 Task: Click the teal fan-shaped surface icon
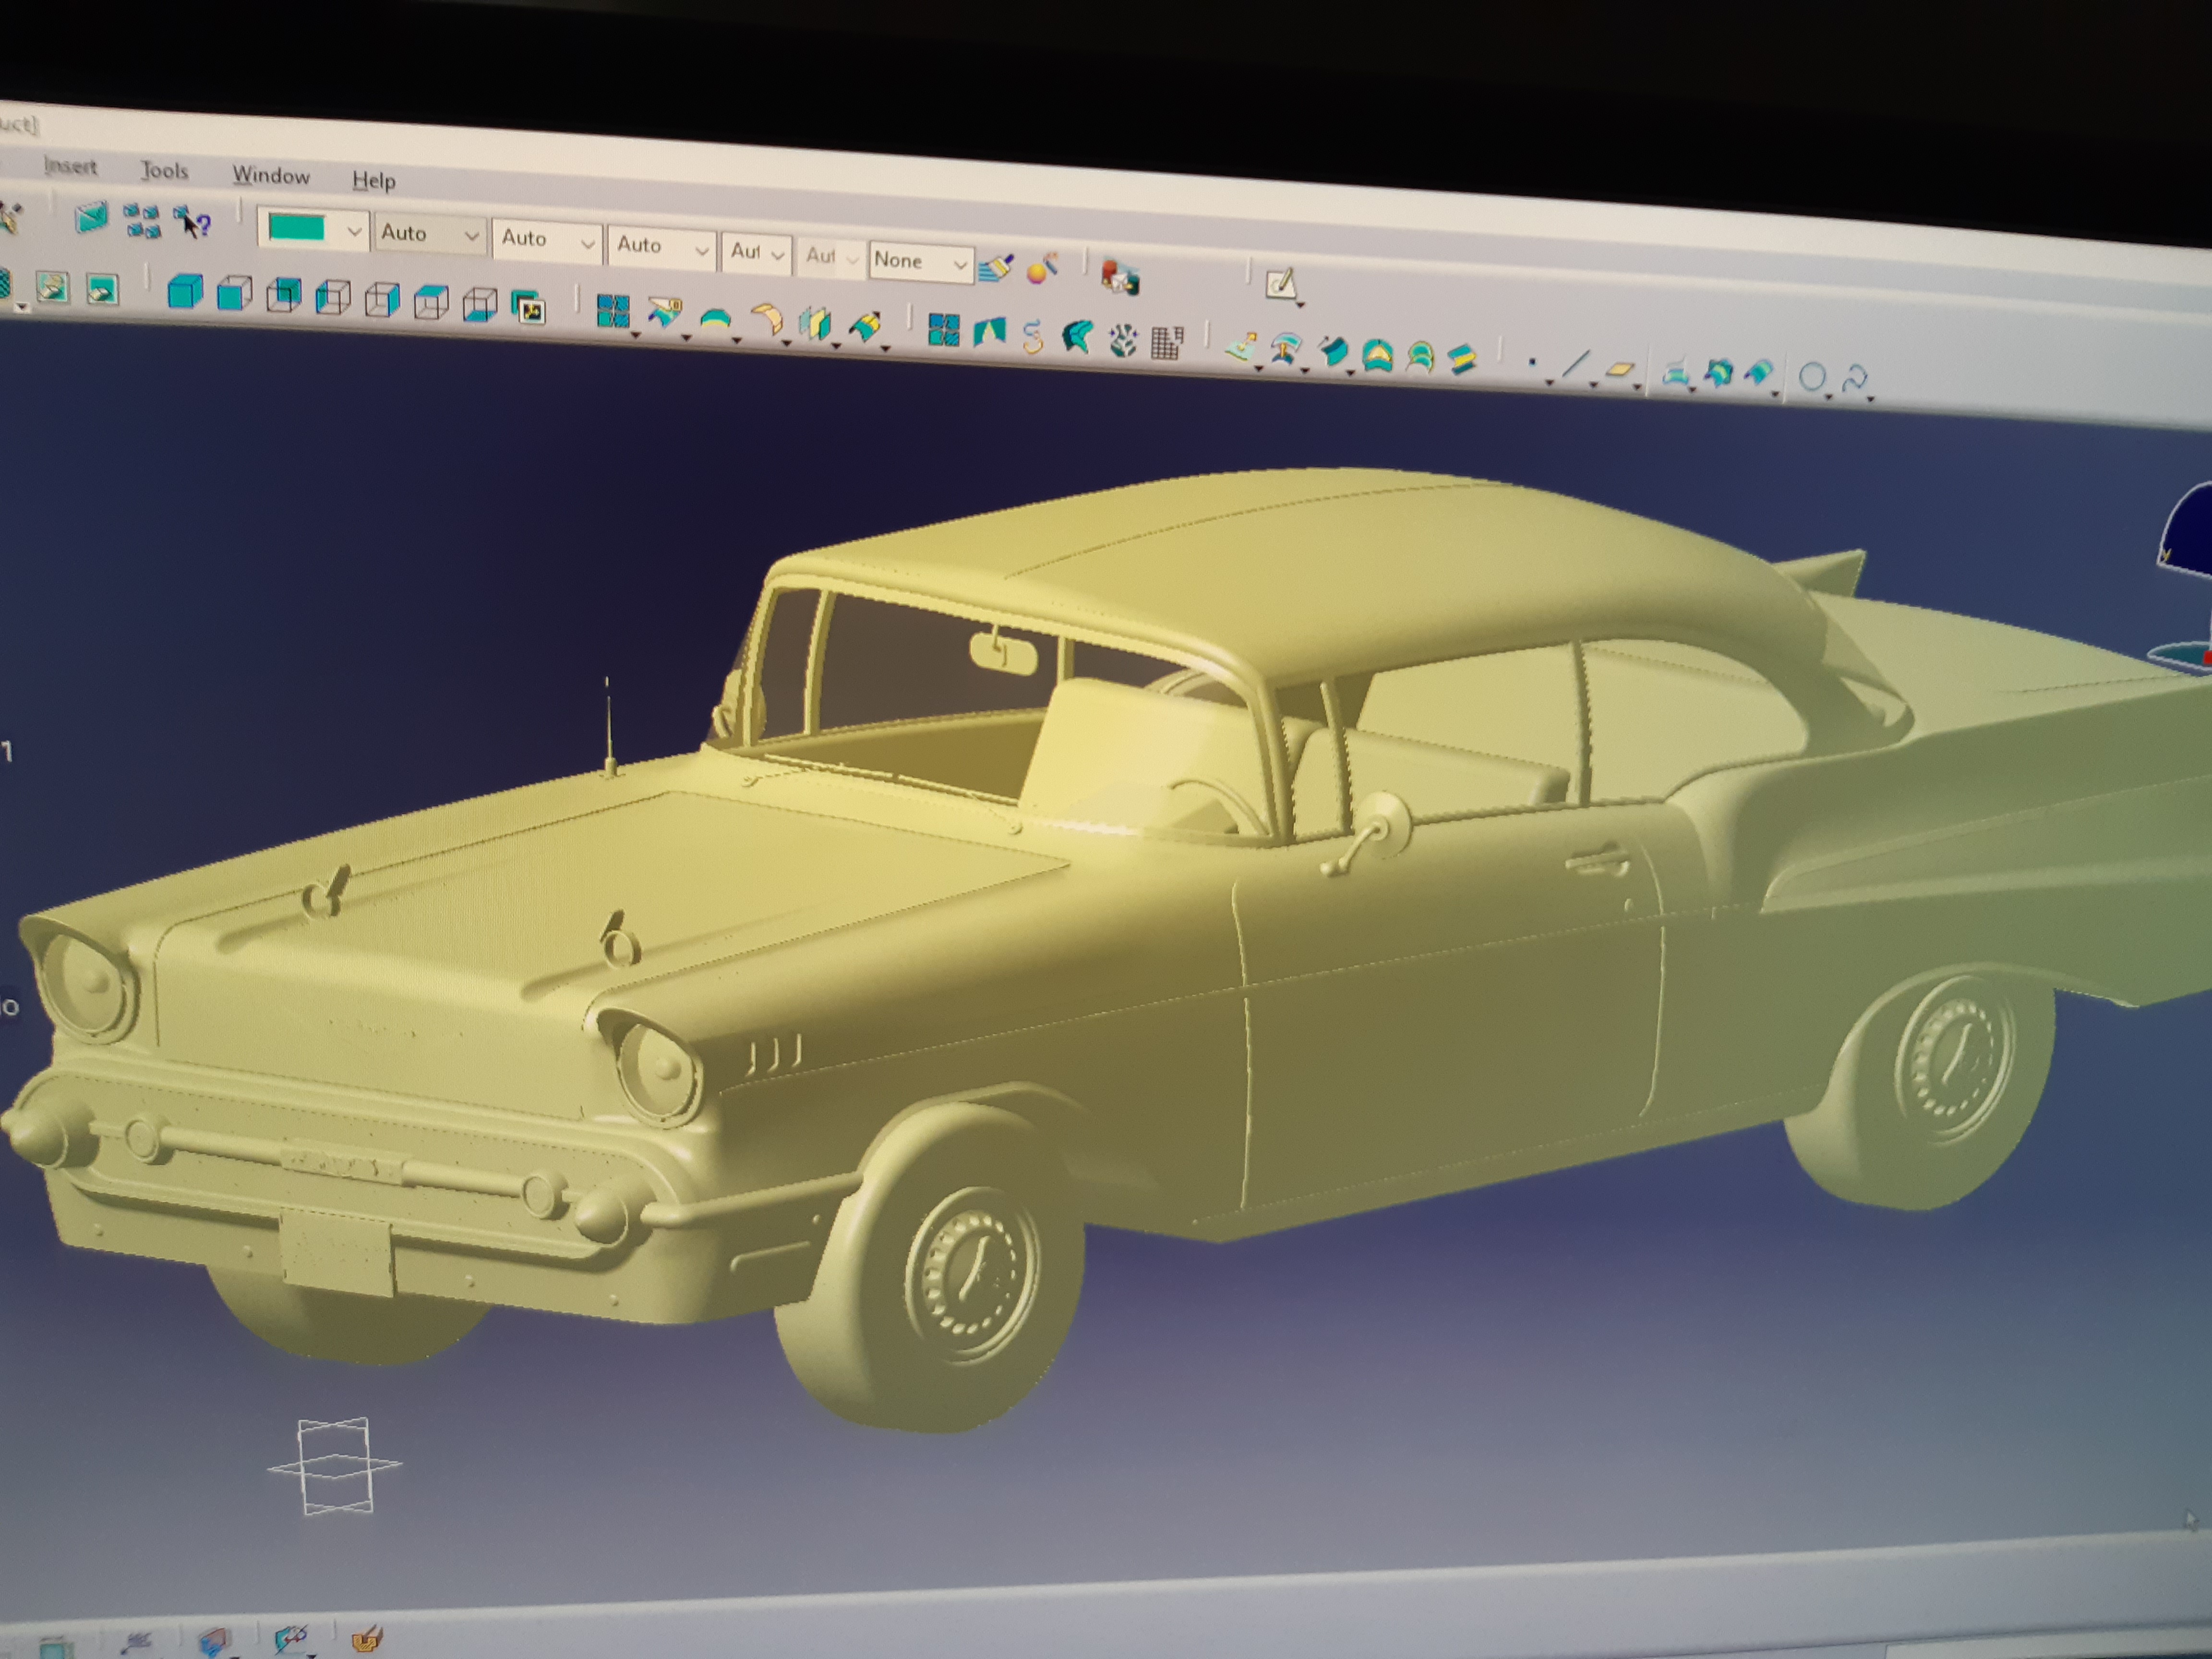pyautogui.click(x=1077, y=337)
